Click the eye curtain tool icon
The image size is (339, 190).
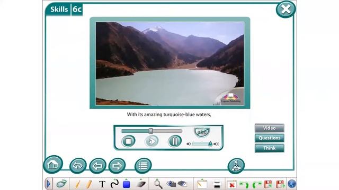click(182, 184)
